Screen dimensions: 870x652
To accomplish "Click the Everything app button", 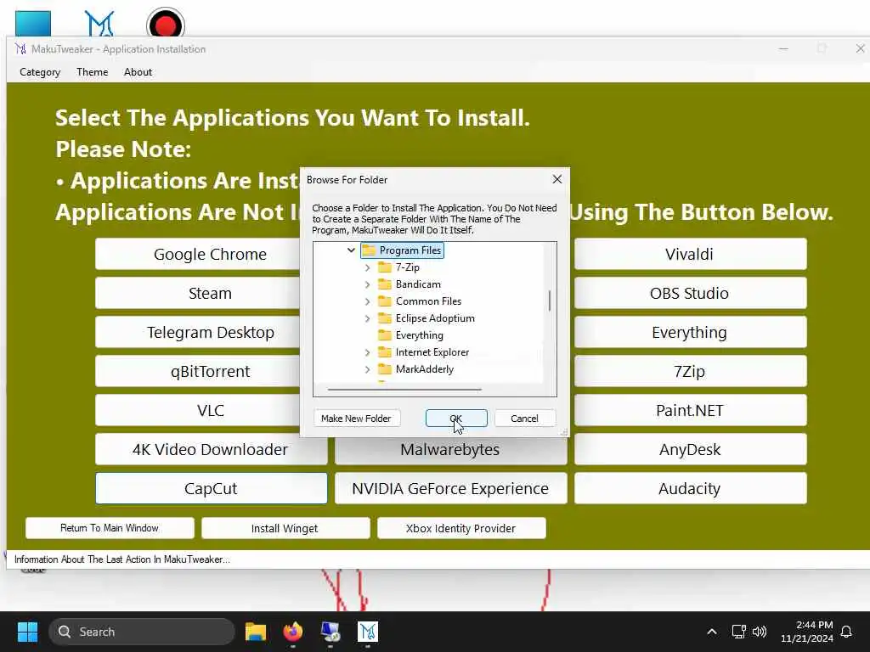I will point(690,332).
